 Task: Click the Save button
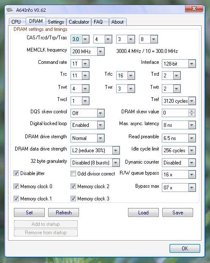tap(177, 213)
